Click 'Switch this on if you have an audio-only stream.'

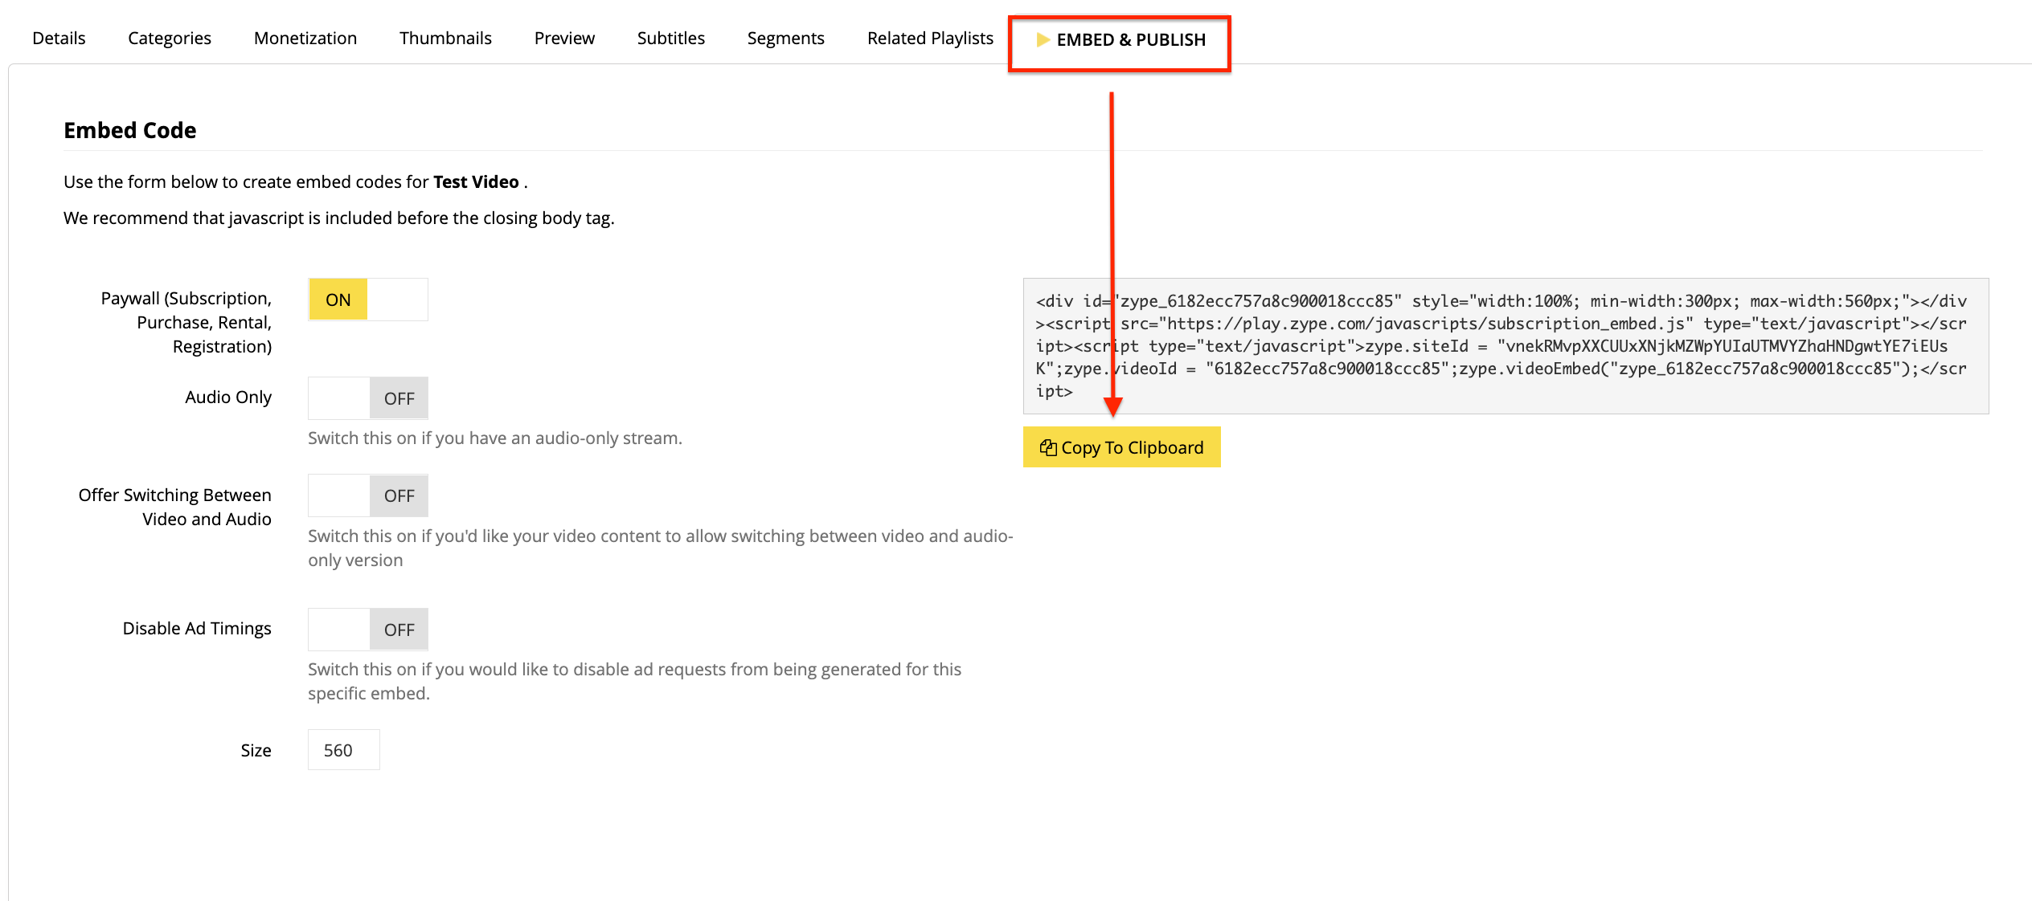tap(495, 438)
